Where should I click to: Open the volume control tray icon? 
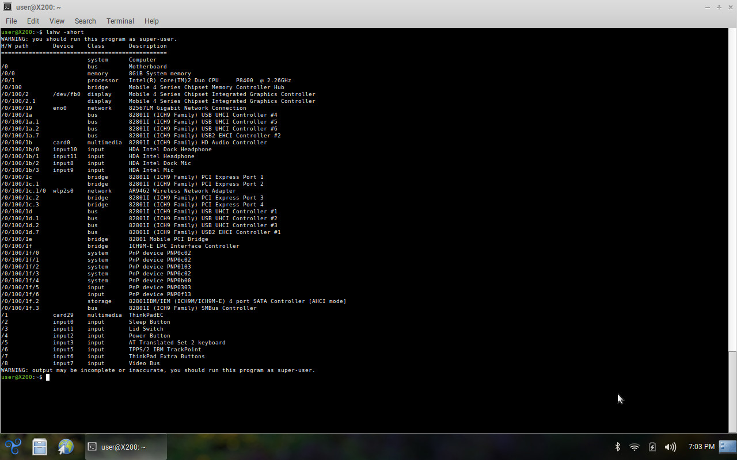point(670,447)
